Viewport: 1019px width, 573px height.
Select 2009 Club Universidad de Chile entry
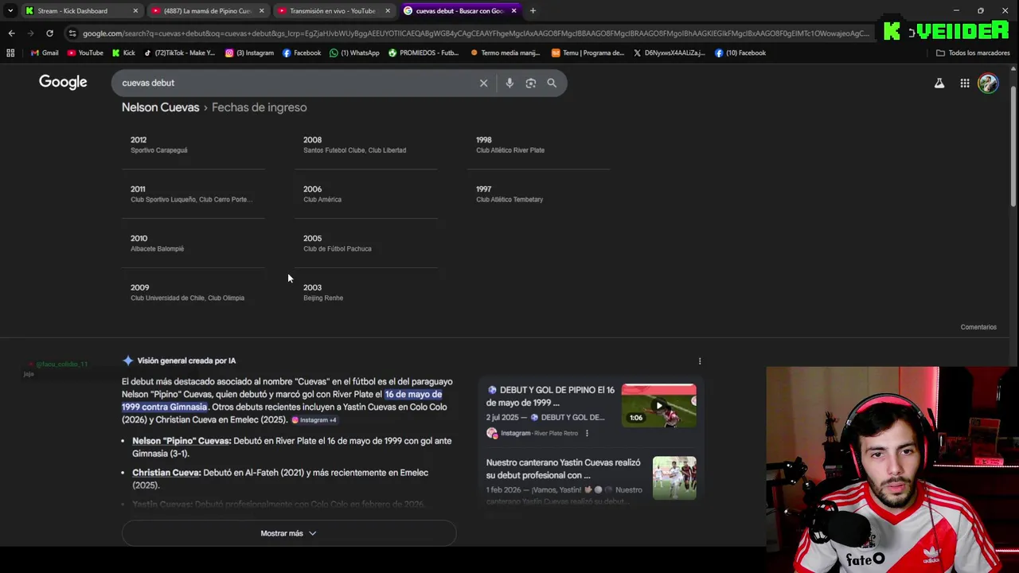pyautogui.click(x=192, y=292)
